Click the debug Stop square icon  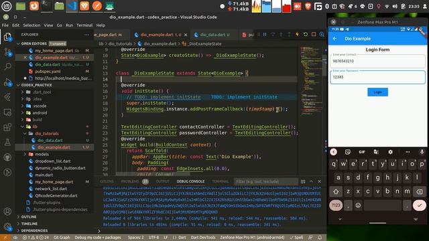coord(314,34)
